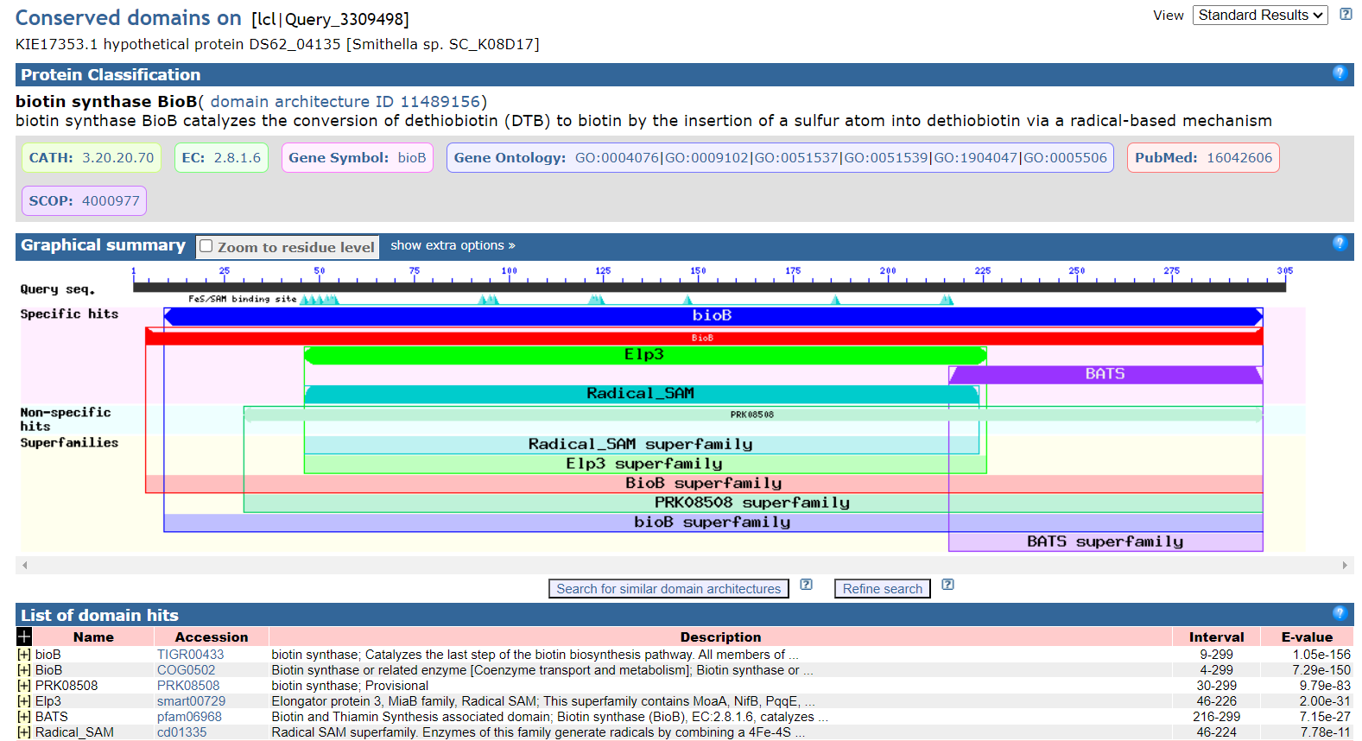Open smart00729 accession link

pos(191,701)
